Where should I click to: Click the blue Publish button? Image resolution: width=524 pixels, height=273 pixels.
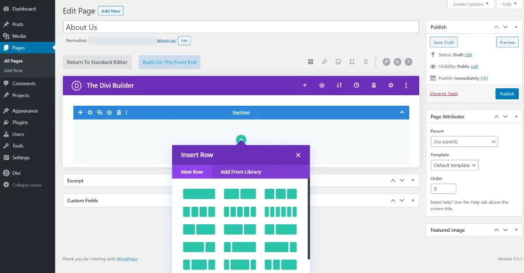click(x=507, y=94)
